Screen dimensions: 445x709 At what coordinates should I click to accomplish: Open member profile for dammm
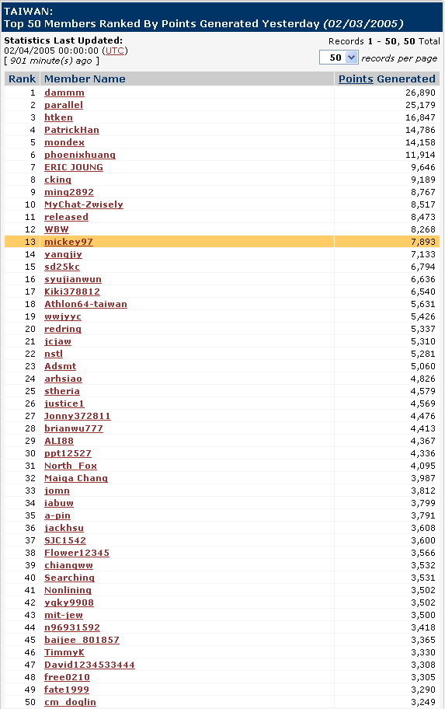[x=64, y=93]
